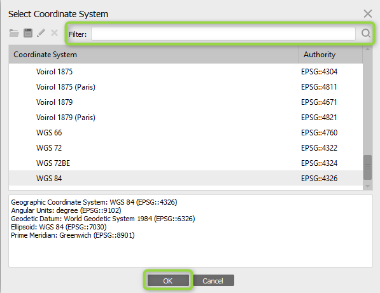Select the WGS 66 row
380x293 pixels.
(186, 133)
